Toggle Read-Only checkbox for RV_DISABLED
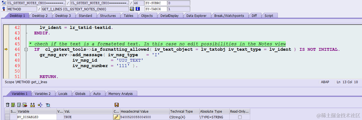Viewport: 362px width, 120px height. [x=240, y=117]
